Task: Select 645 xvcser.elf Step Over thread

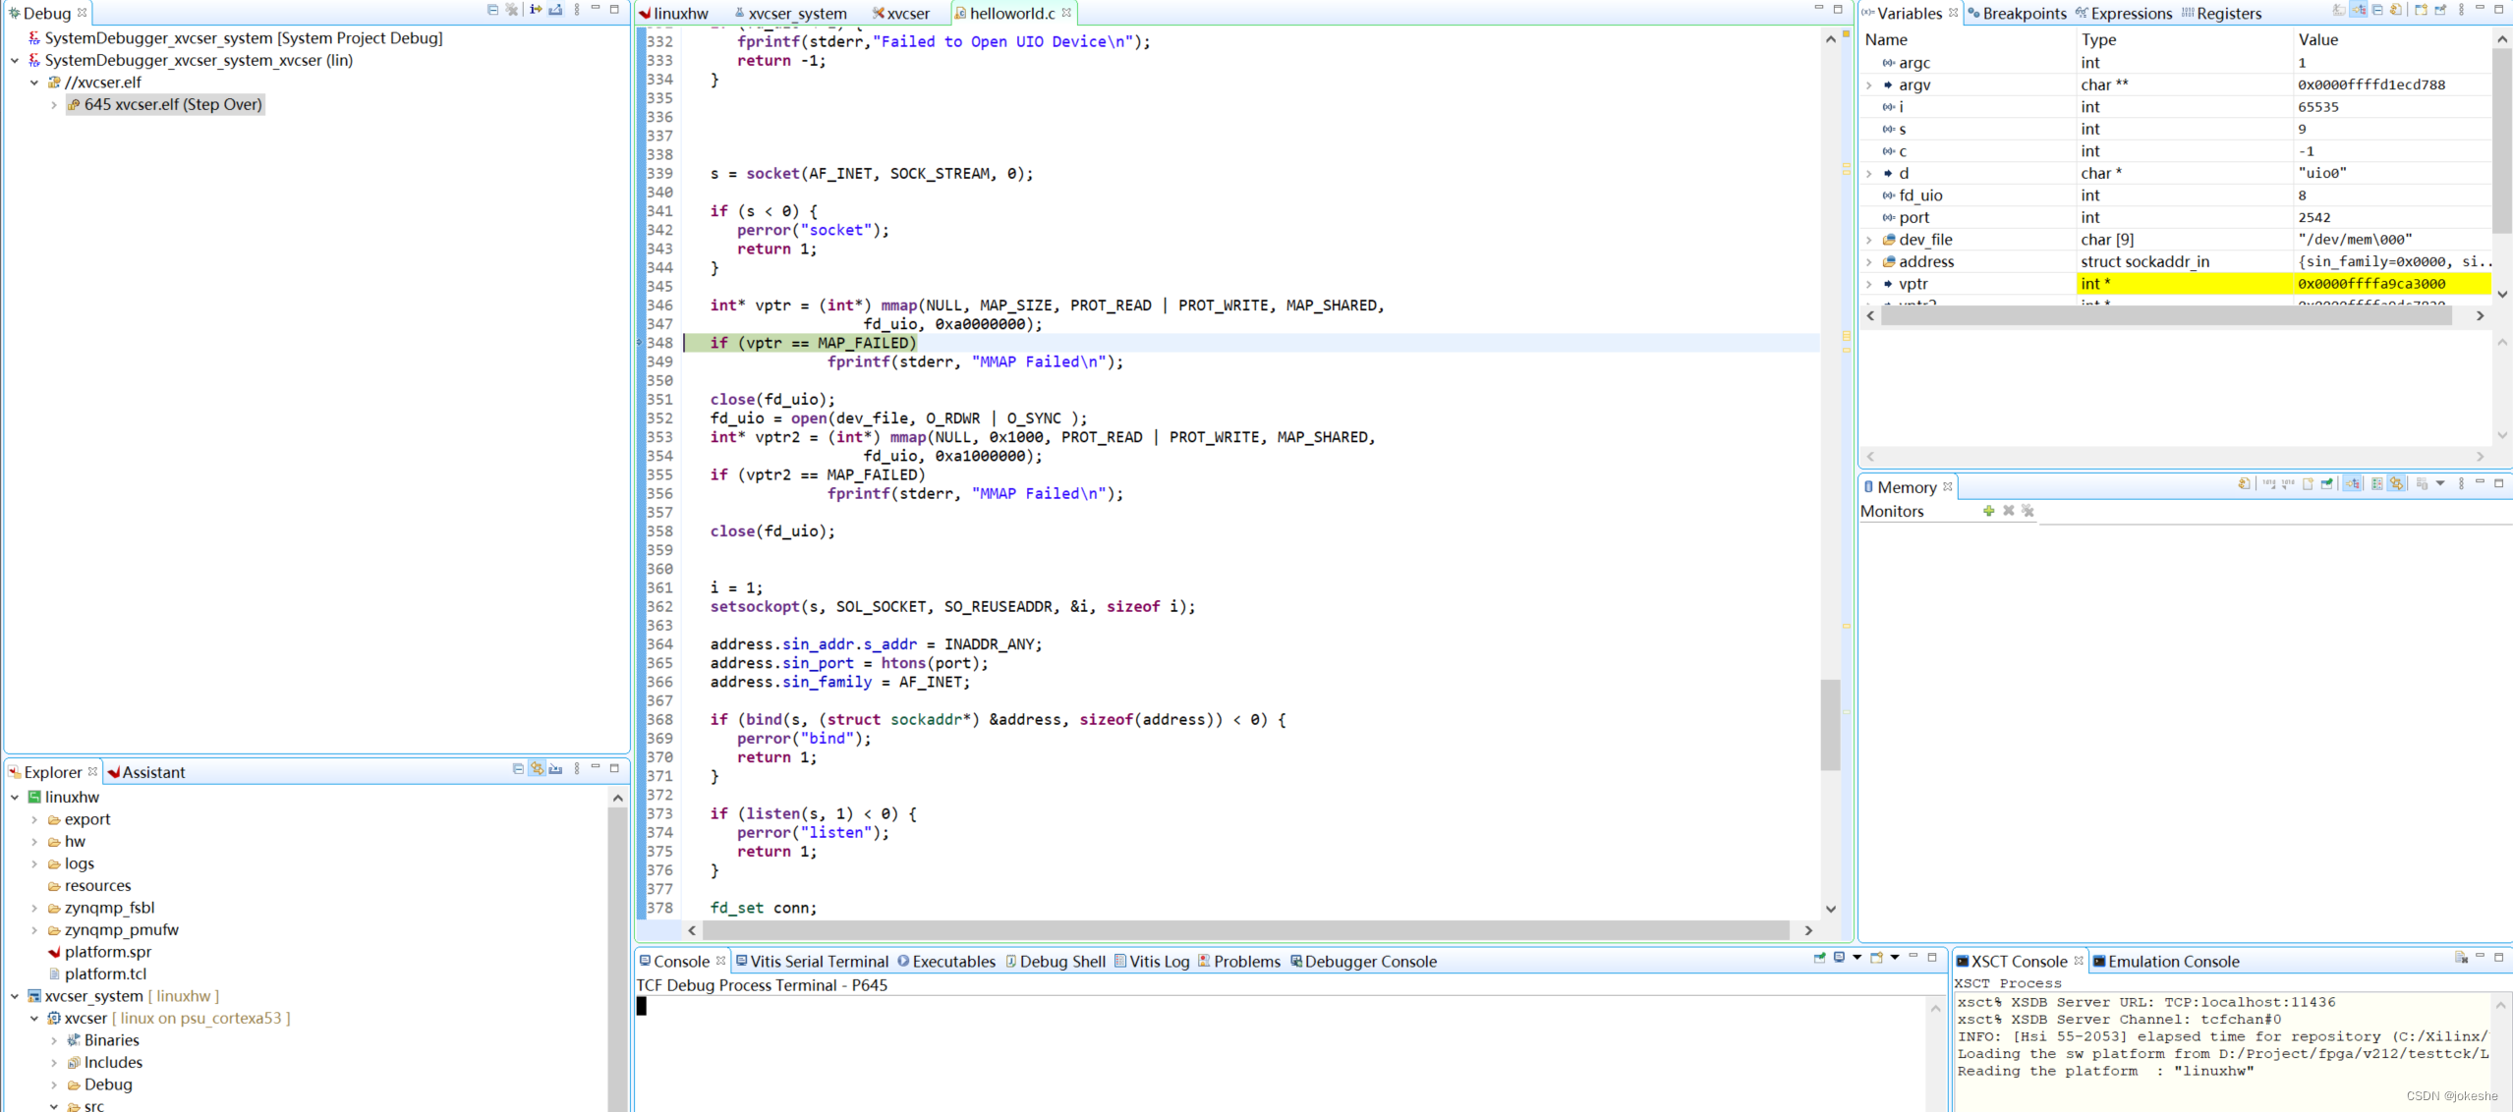Action: point(172,104)
